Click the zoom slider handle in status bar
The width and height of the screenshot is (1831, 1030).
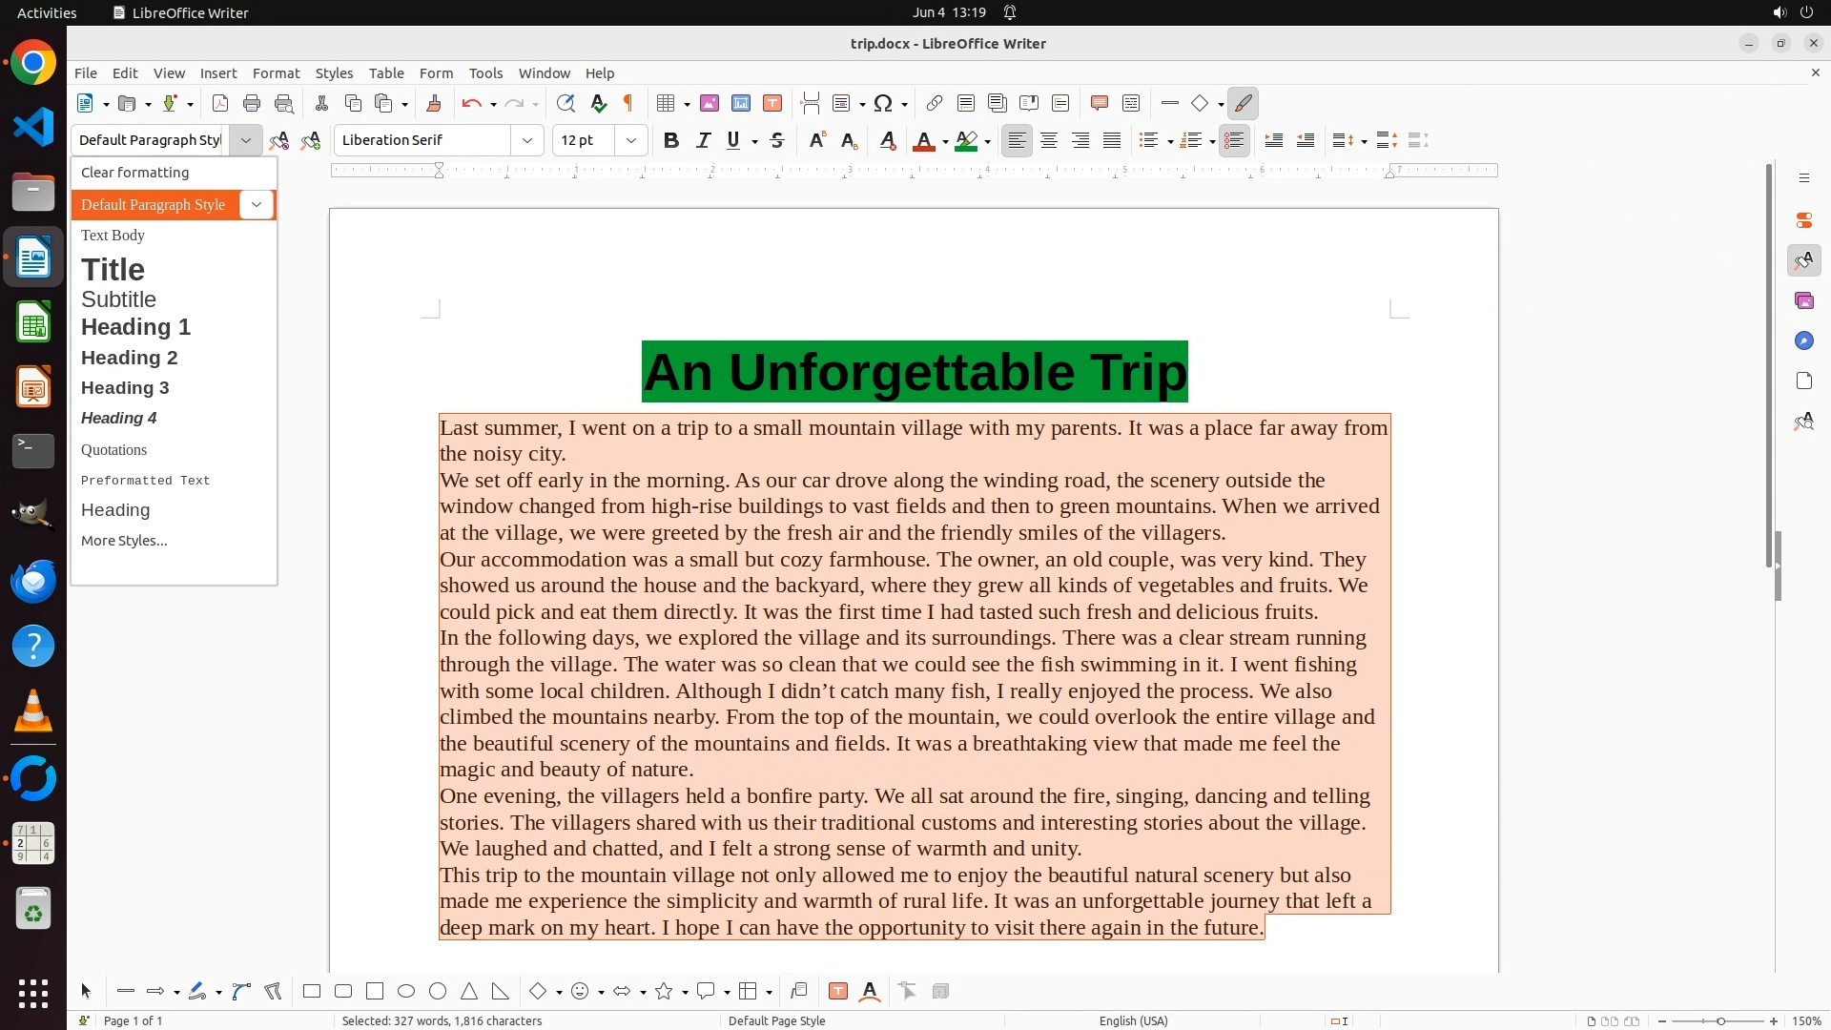(1720, 1021)
